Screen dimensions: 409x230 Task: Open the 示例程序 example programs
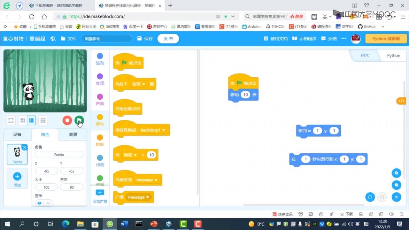305,39
